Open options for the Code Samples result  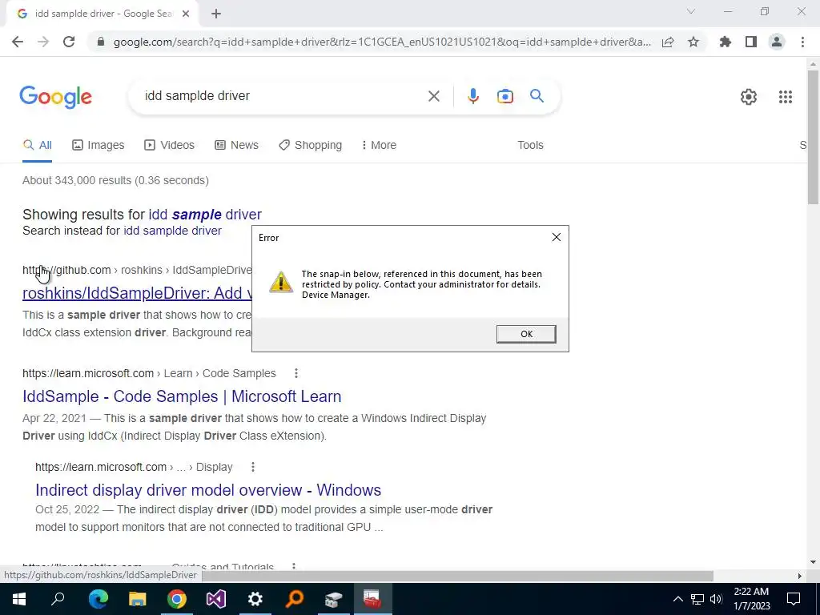coord(296,373)
